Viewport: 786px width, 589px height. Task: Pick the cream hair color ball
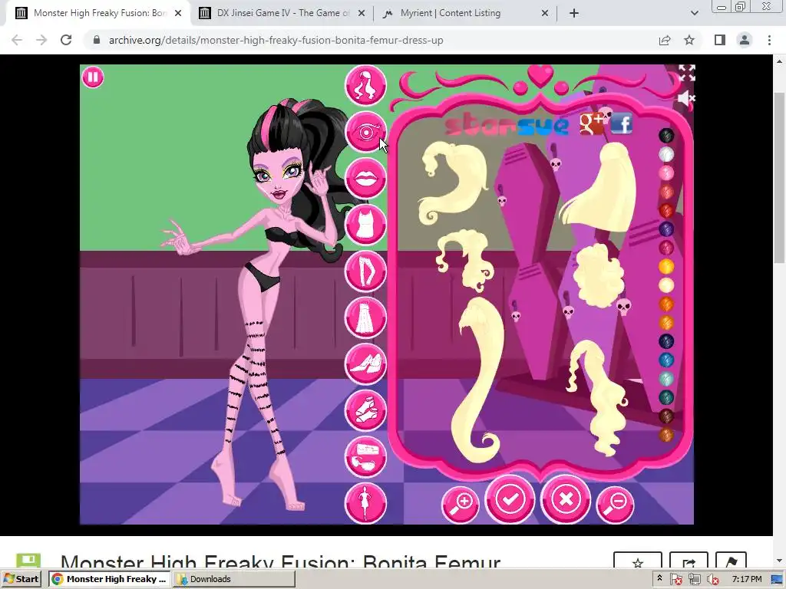[x=666, y=285]
